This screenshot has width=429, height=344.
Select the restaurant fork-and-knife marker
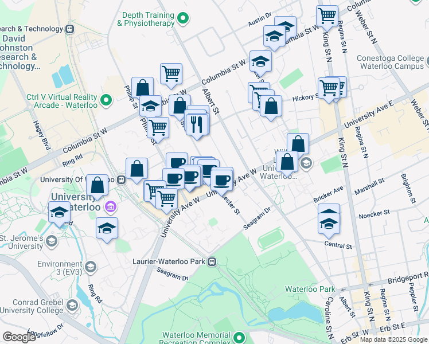click(x=197, y=125)
